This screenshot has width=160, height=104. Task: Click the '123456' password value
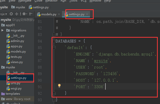[110, 74]
